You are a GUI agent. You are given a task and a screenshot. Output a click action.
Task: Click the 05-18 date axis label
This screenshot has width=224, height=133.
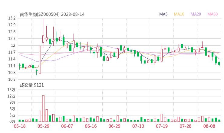click(x=20, y=126)
